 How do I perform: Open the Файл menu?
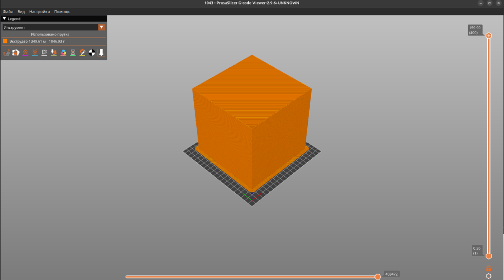[8, 12]
